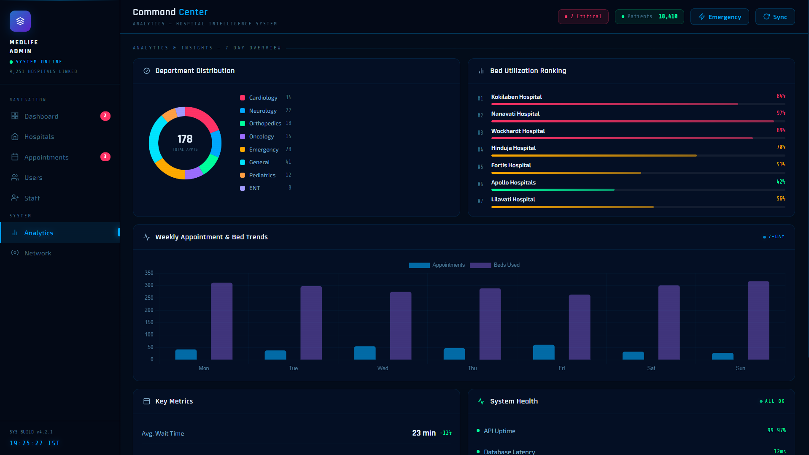
Task: Click the 7-DAY range indicator
Action: [x=774, y=237]
